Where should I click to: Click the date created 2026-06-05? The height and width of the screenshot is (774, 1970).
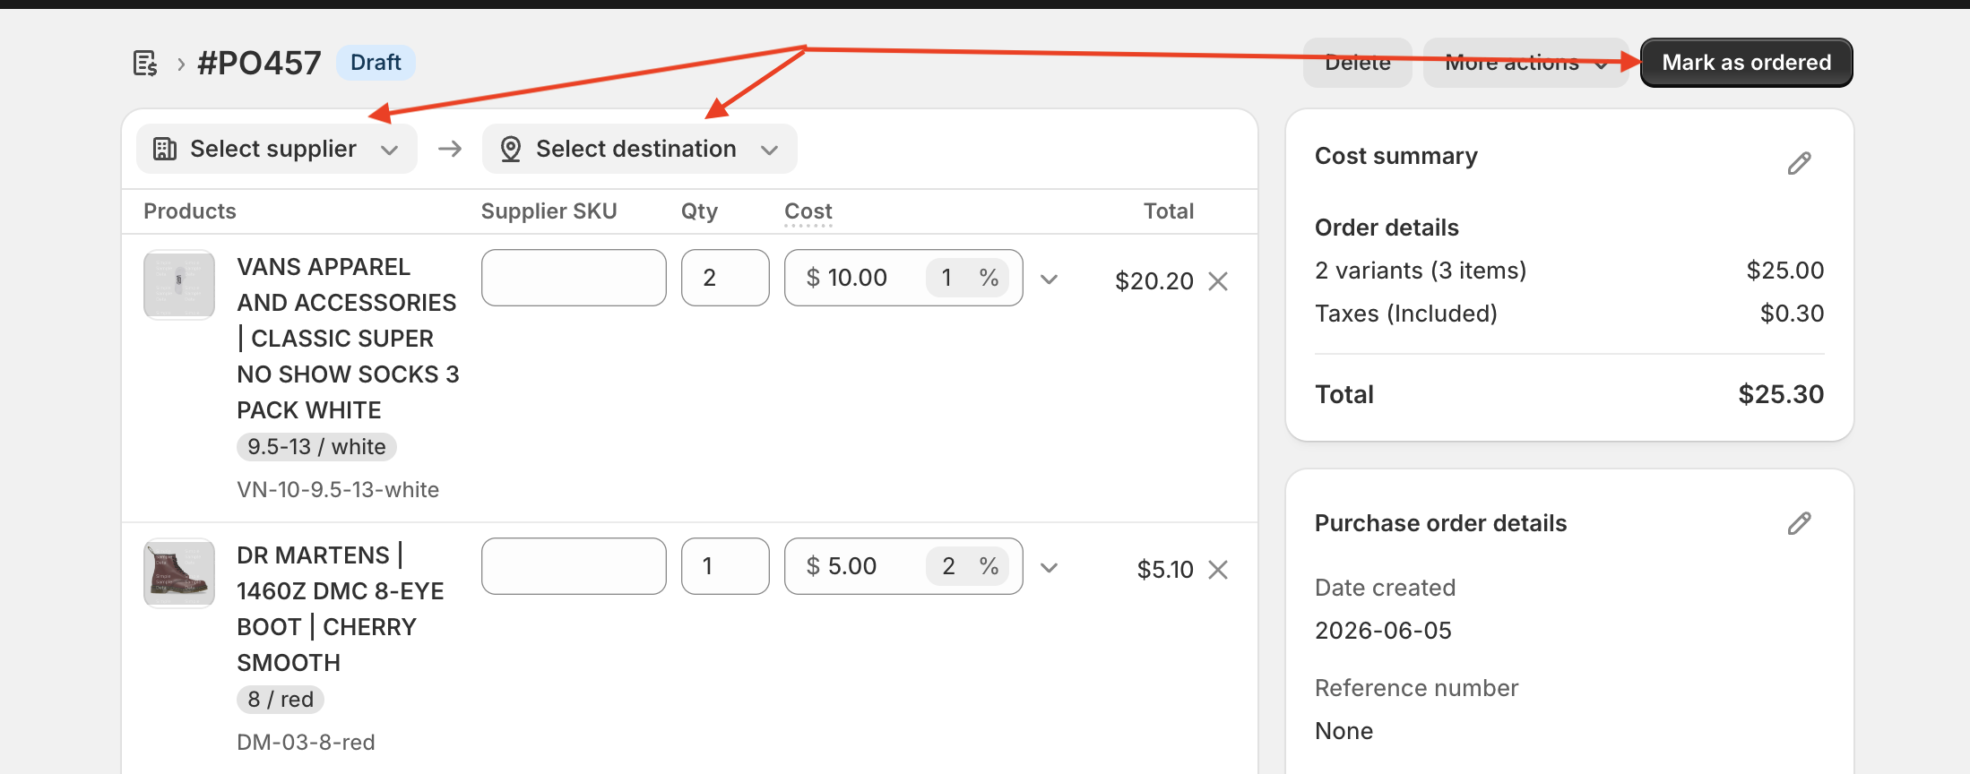coord(1383,631)
